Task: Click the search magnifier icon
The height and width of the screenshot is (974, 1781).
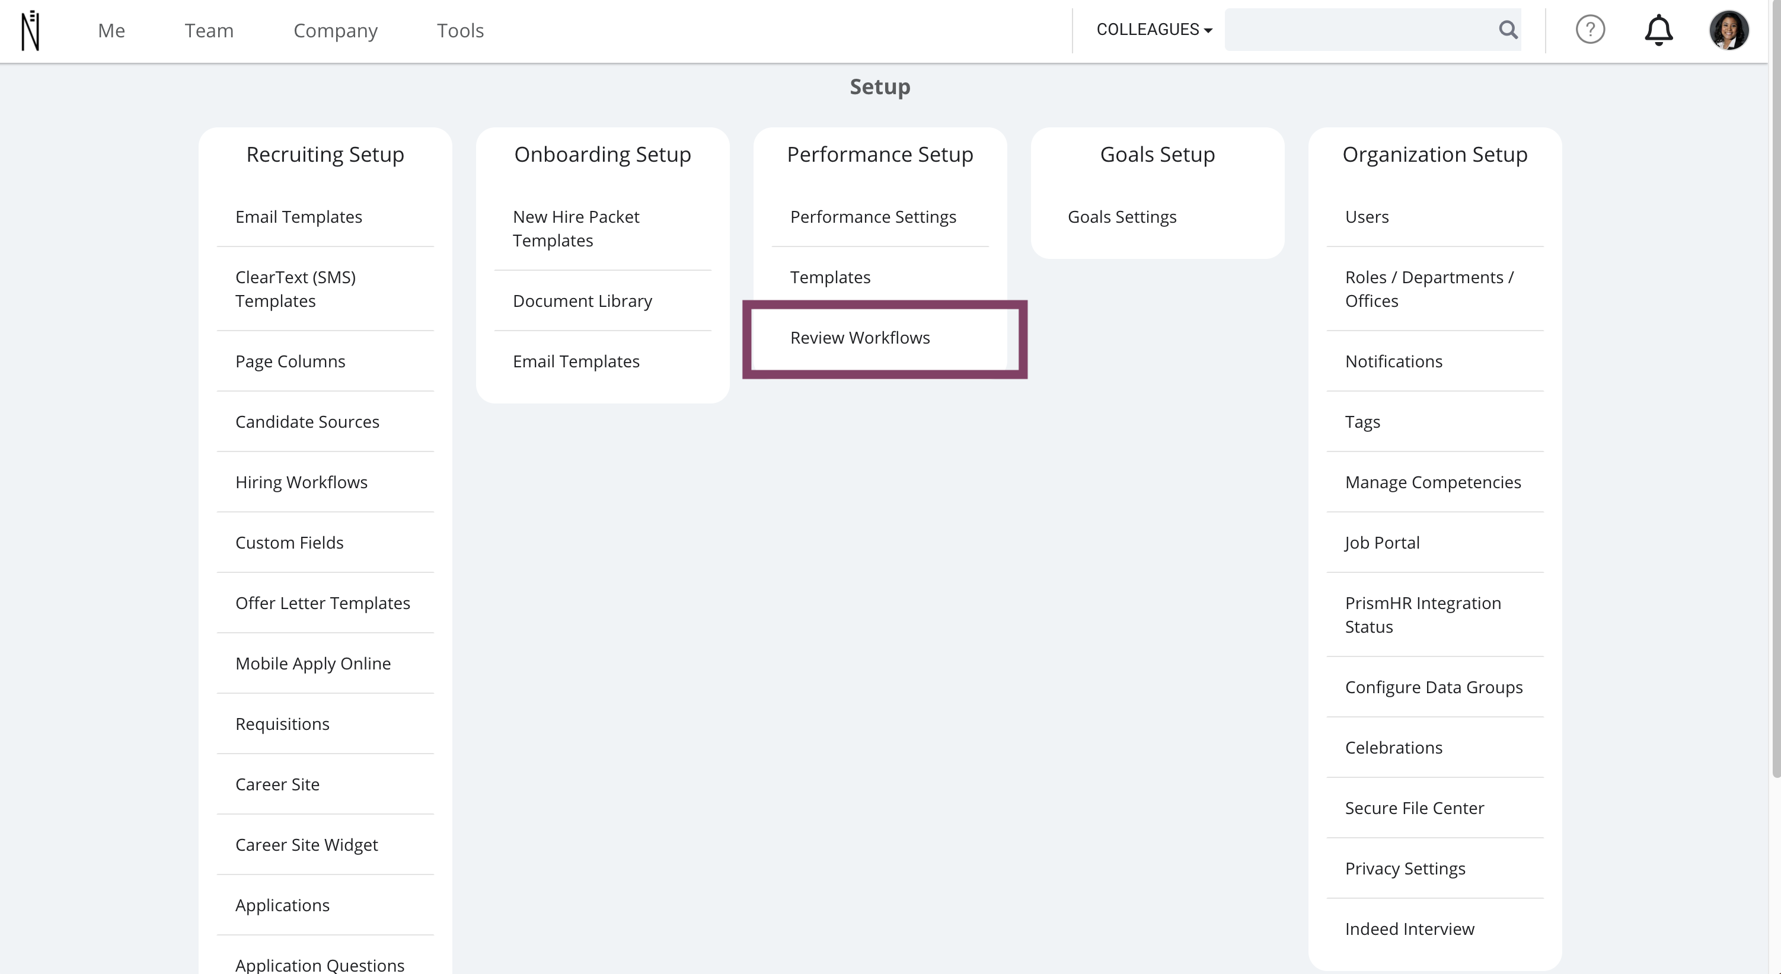Action: click(1508, 30)
